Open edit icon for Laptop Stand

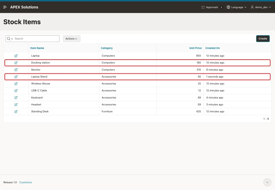(16, 77)
